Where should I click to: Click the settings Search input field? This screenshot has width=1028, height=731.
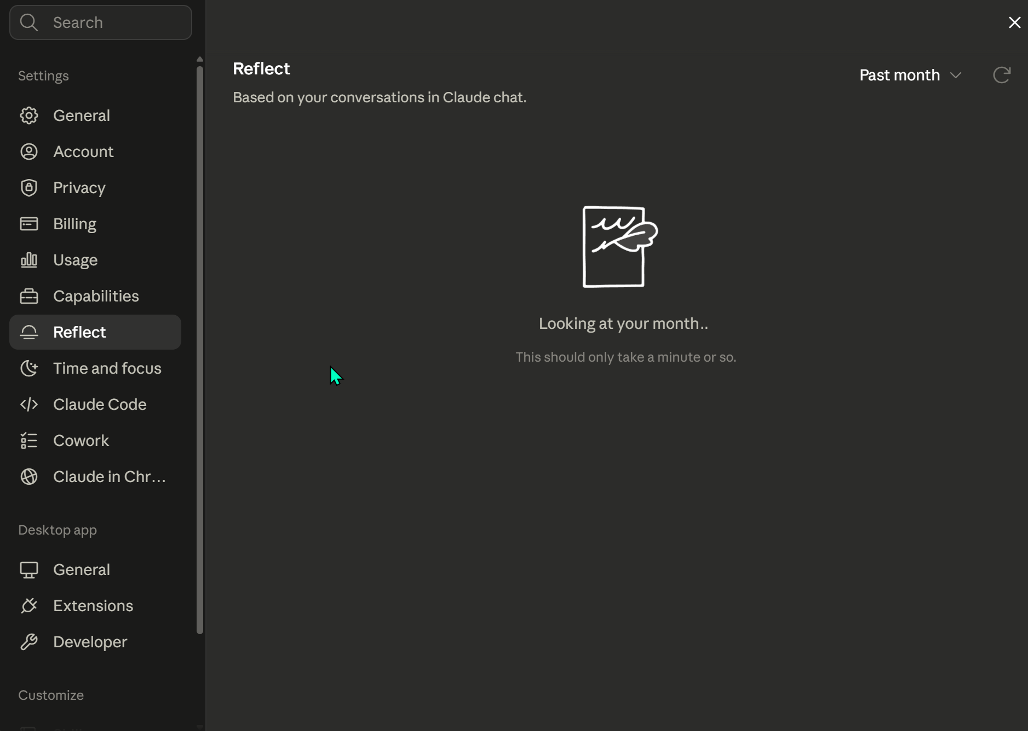coord(101,22)
